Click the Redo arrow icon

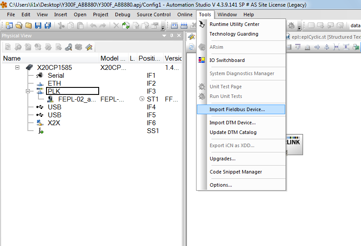point(103,25)
